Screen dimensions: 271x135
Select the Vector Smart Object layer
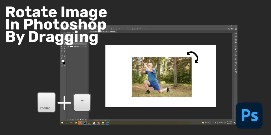click(77, 44)
